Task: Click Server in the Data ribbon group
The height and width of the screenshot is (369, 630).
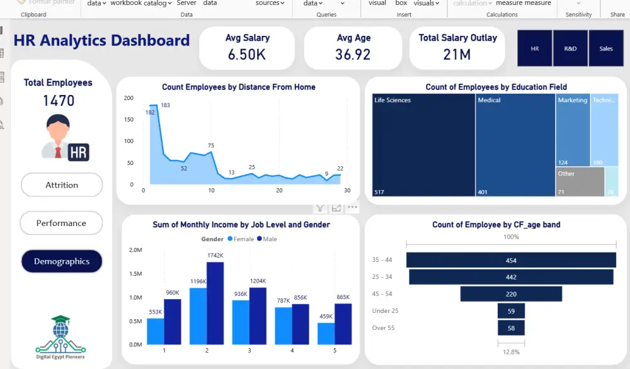Action: 186,3
